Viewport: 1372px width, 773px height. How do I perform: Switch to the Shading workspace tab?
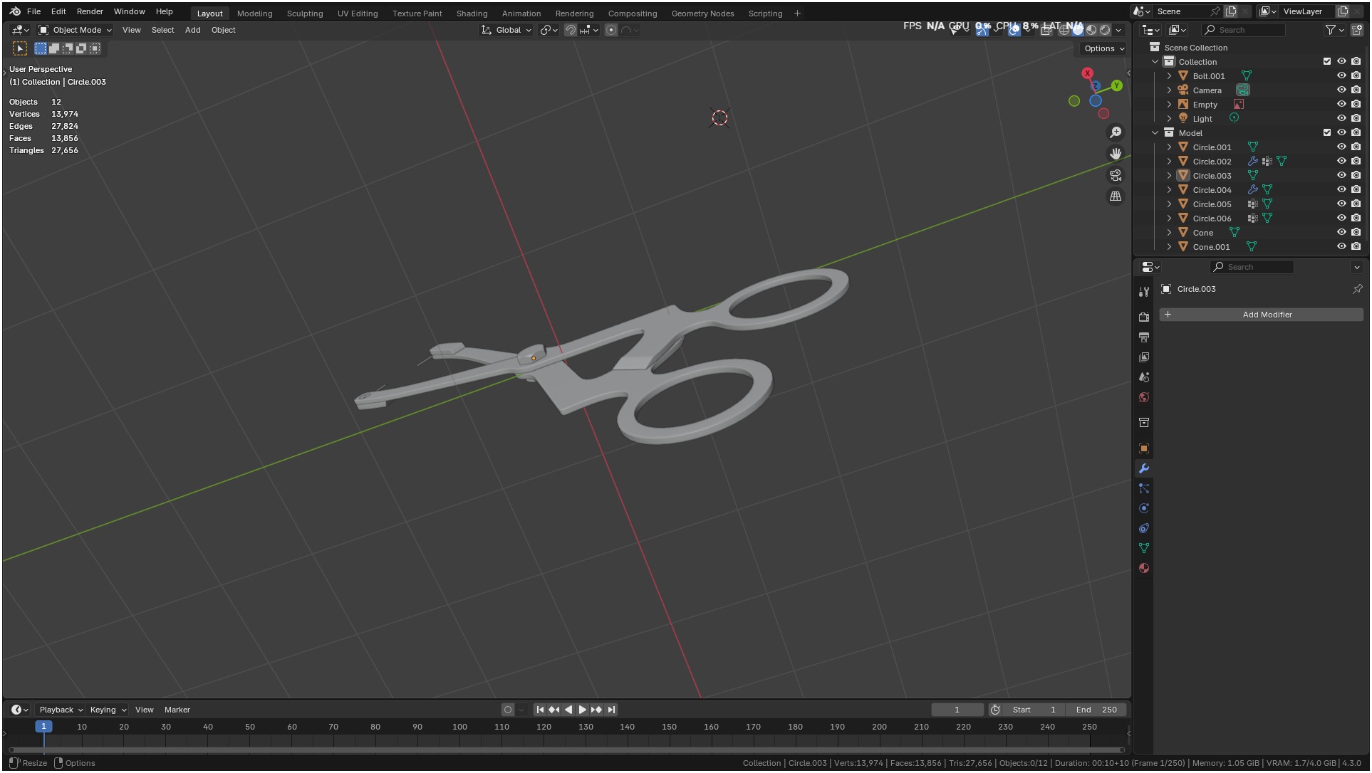click(x=472, y=14)
